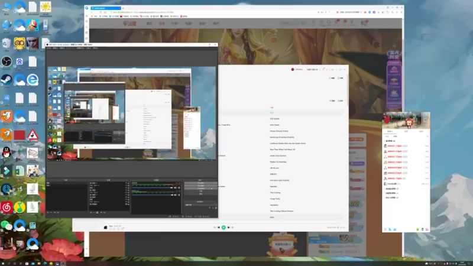The width and height of the screenshot is (473, 266).
Task: Adjust second OBS mixer volume slider
Action: (153, 195)
